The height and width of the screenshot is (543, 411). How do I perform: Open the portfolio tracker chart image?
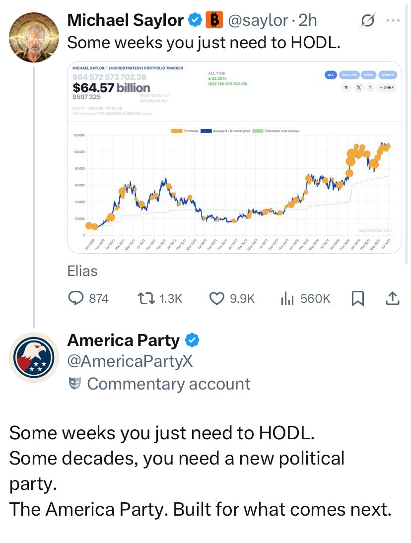click(x=234, y=157)
